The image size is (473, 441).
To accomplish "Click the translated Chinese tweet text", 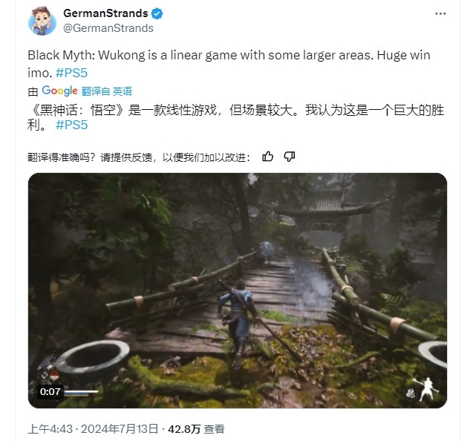I will pyautogui.click(x=235, y=117).
